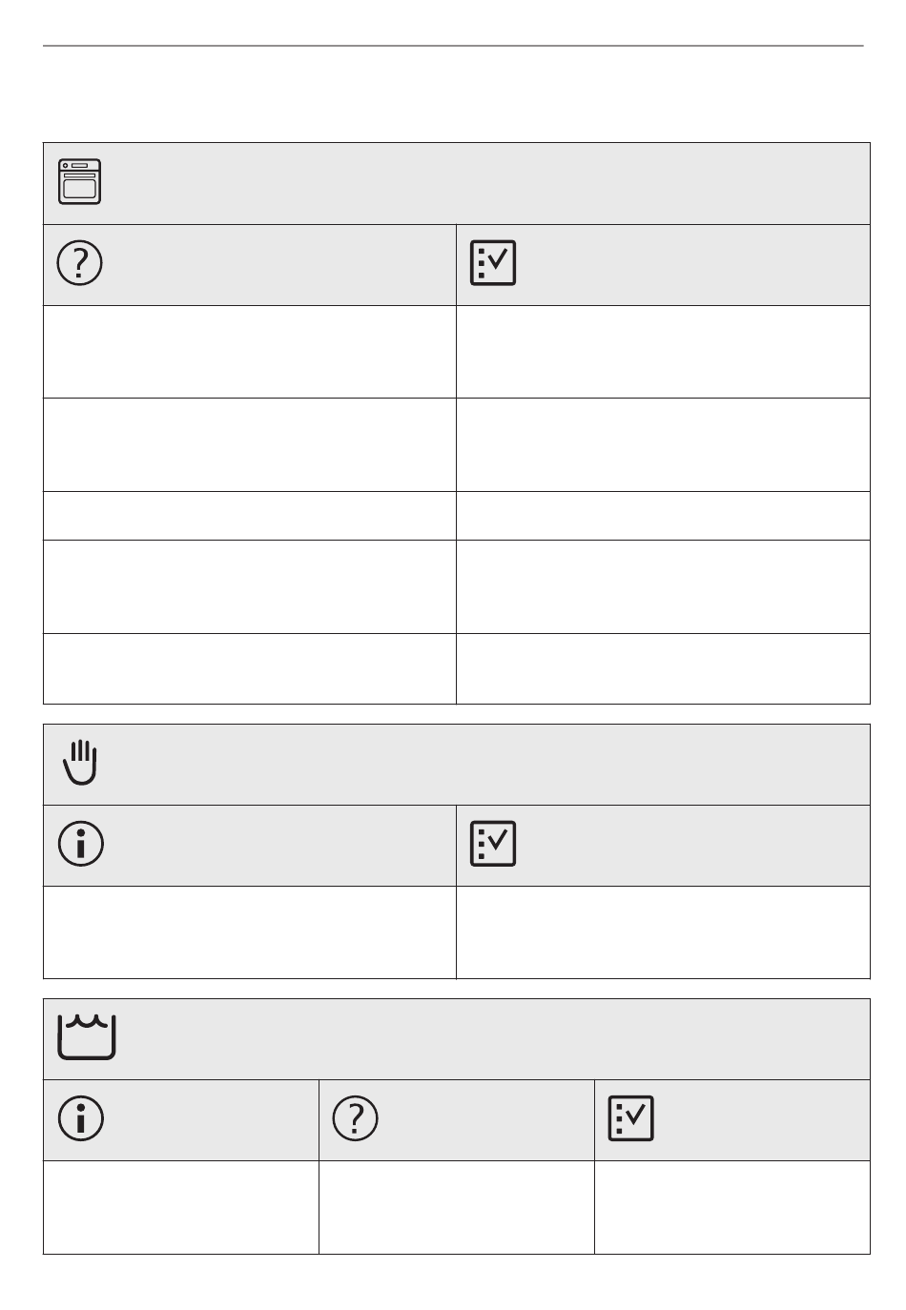Select empty cell under hand table checklist icon
Screen dimensions: 906x1310
pos(663,932)
